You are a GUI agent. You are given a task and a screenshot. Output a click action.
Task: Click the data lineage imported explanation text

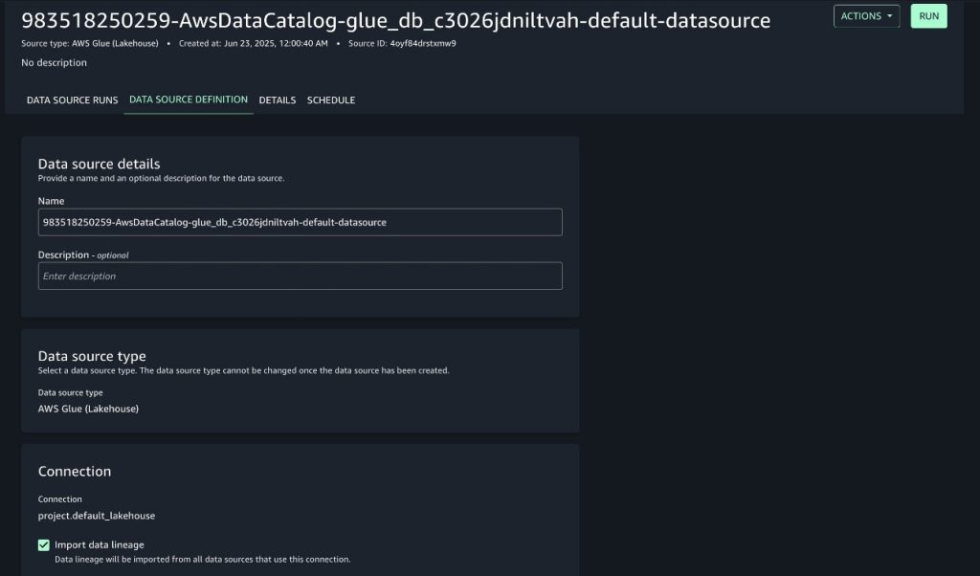coord(203,560)
